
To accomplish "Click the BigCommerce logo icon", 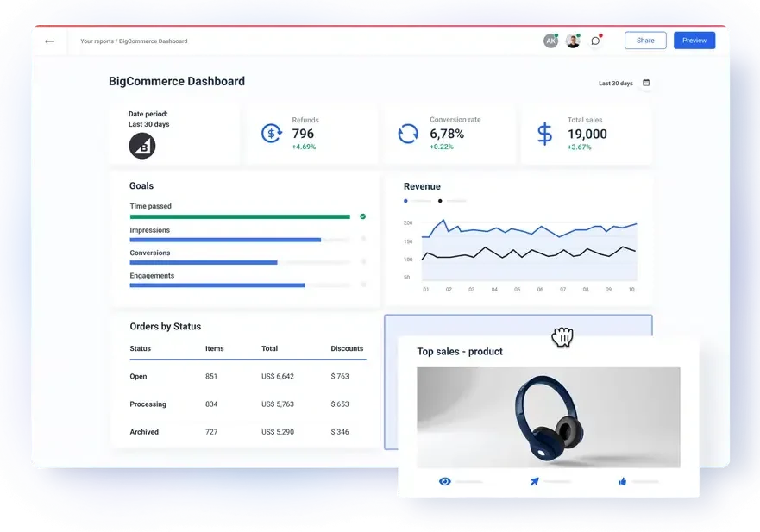I will (142, 146).
